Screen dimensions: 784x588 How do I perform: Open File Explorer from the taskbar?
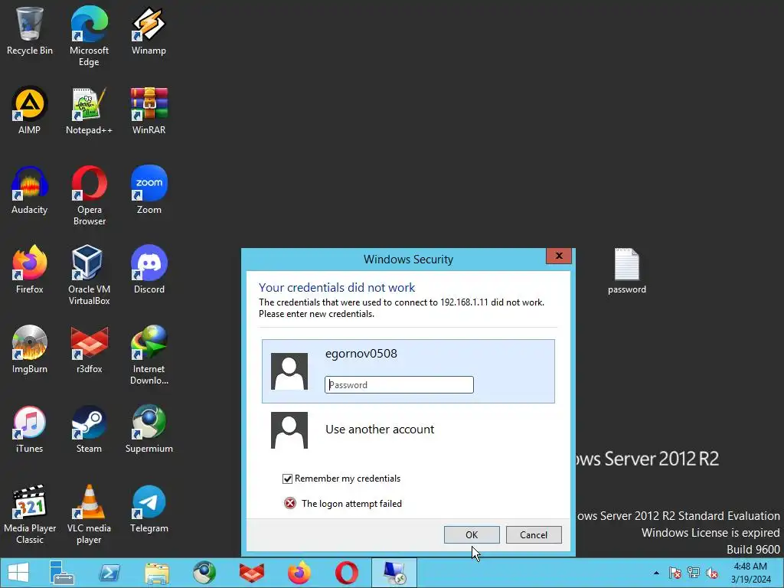pyautogui.click(x=157, y=573)
